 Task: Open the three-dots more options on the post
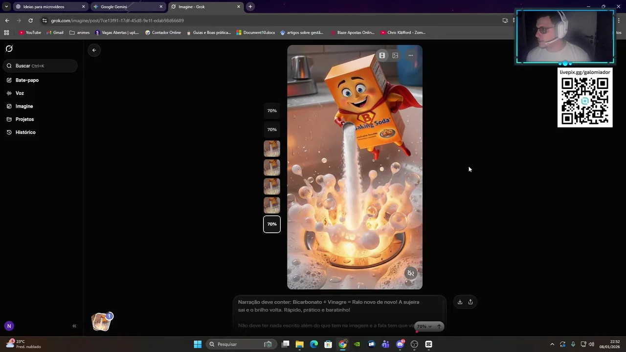(x=411, y=55)
